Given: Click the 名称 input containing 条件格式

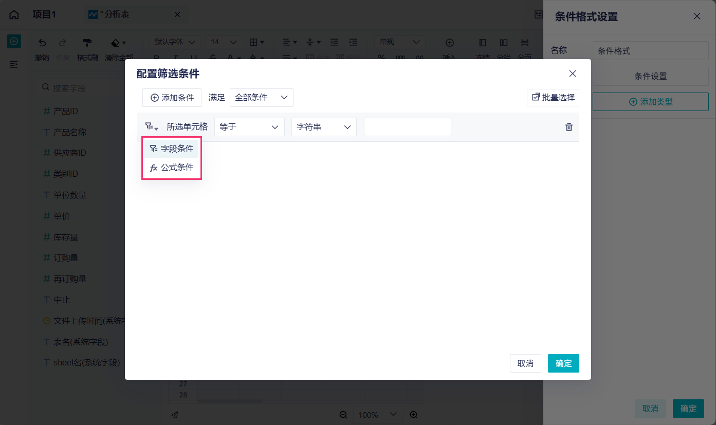Looking at the screenshot, I should (651, 51).
